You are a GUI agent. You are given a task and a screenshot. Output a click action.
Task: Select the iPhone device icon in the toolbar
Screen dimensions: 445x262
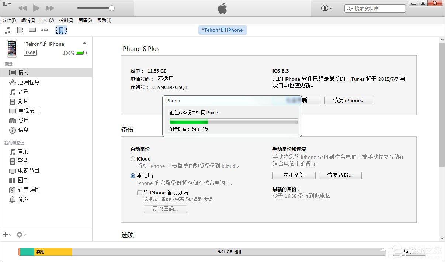coord(61,30)
